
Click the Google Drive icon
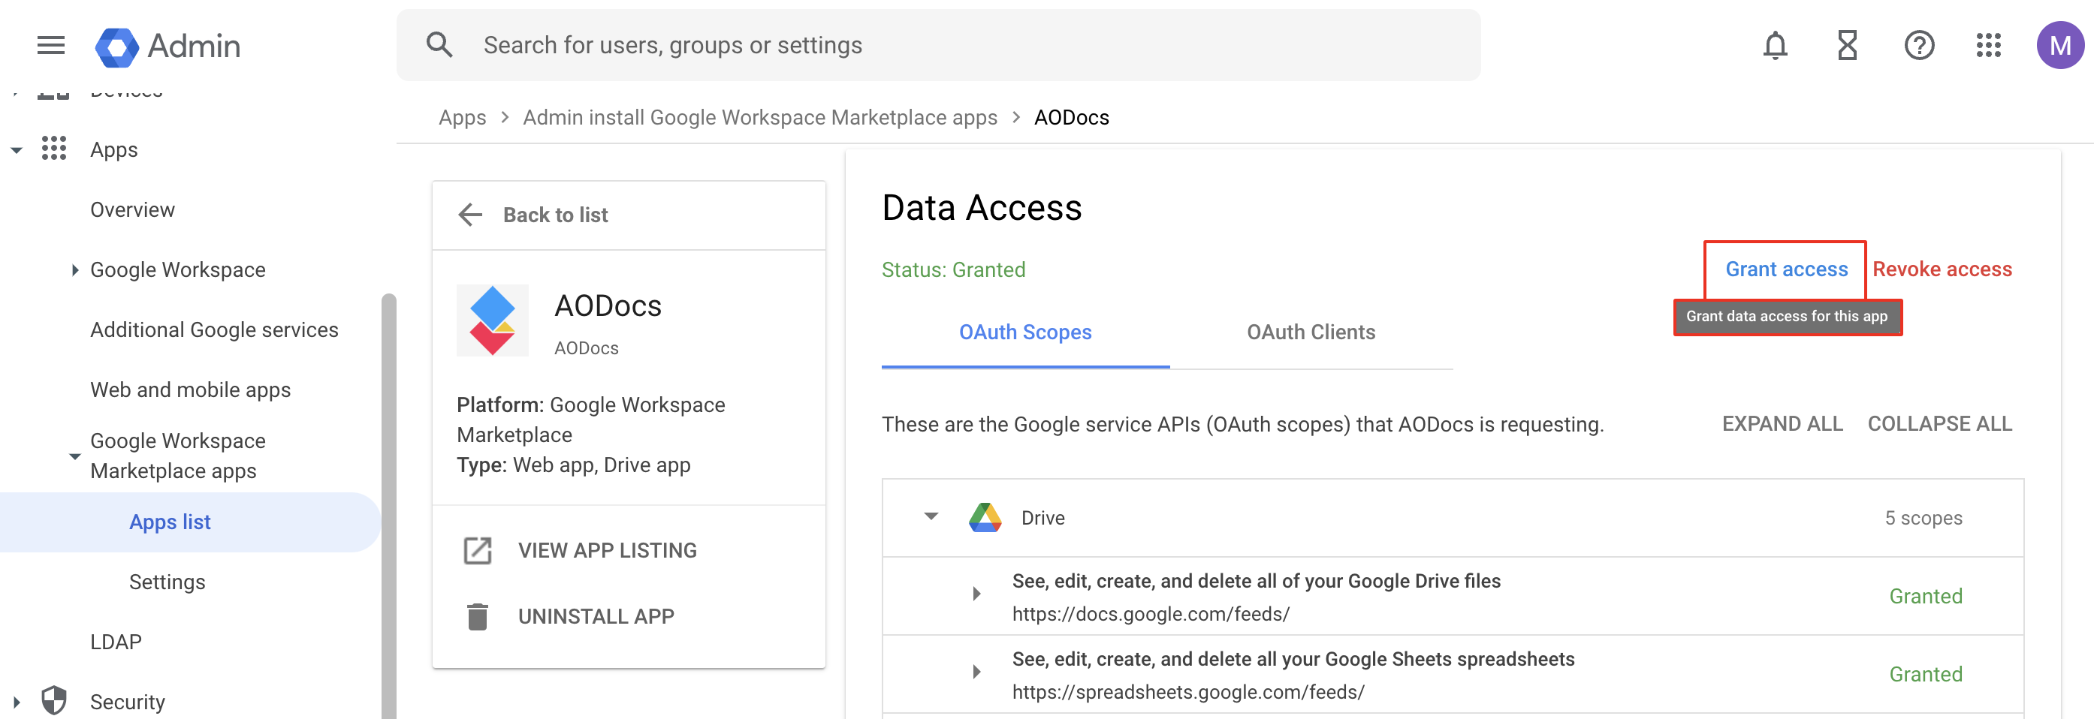pos(985,518)
